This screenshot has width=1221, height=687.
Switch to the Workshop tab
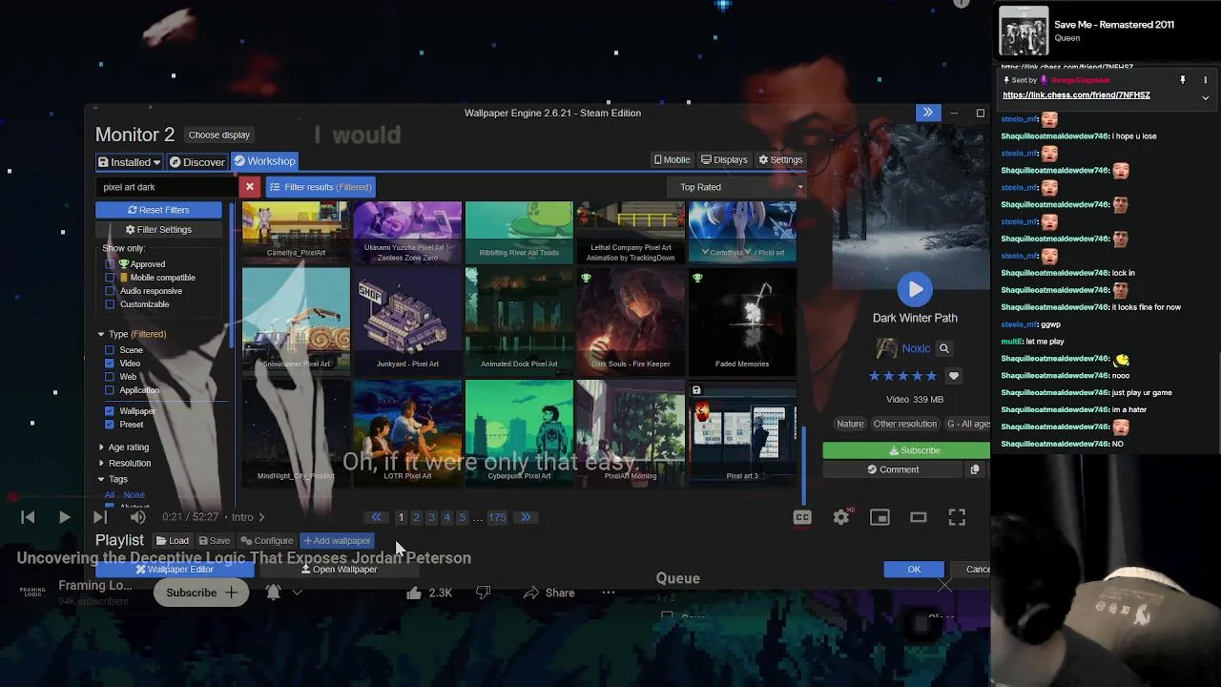point(264,161)
